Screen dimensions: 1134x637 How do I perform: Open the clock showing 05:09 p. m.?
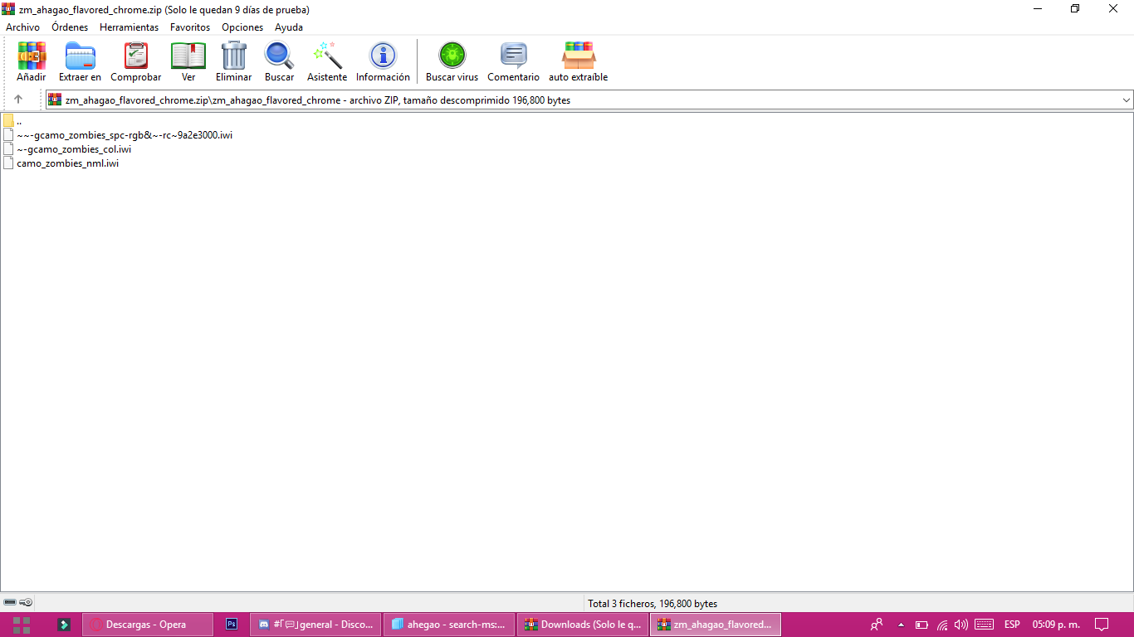coord(1056,625)
